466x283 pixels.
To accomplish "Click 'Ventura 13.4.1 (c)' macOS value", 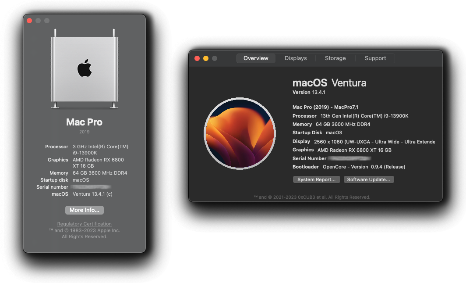I will [92, 194].
